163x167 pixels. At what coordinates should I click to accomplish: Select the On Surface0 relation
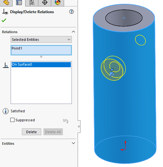[x=41, y=64]
